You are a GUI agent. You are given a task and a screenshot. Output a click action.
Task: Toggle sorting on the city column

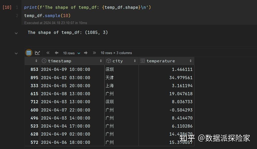coord(135,61)
